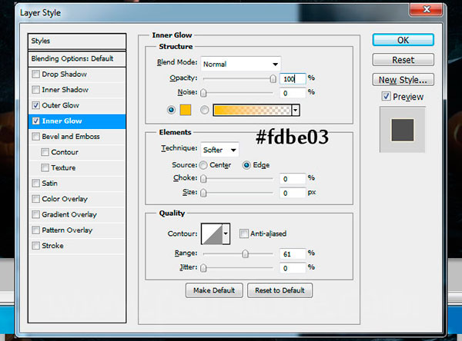
Task: Click the Opacity value field
Action: pos(293,78)
